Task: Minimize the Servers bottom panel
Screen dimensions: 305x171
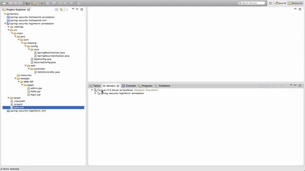Action: pos(295,85)
